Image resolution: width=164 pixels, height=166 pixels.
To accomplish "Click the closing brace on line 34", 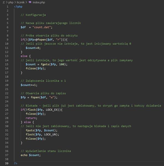I will point(22,143).
